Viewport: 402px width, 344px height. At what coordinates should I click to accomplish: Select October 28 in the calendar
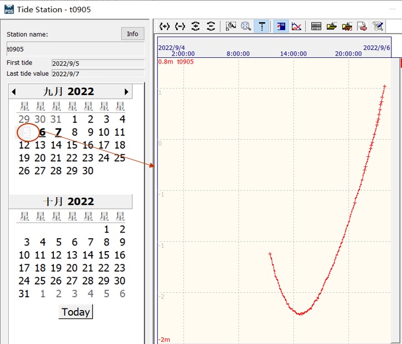(x=88, y=281)
